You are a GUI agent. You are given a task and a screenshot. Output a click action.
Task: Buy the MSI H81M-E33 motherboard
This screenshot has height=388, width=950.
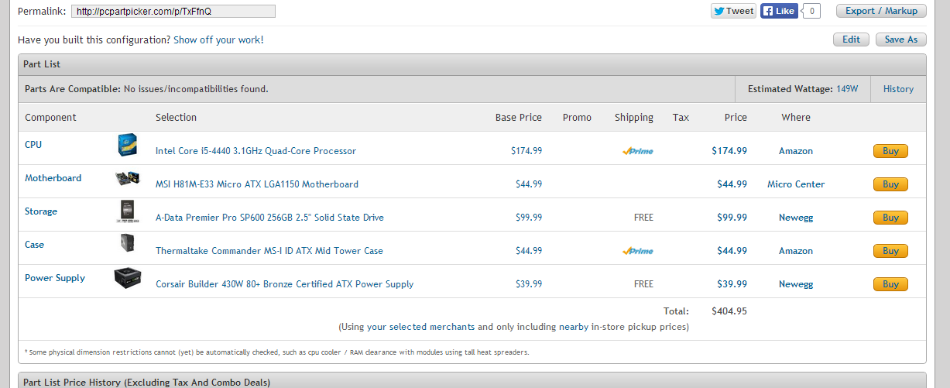click(890, 184)
